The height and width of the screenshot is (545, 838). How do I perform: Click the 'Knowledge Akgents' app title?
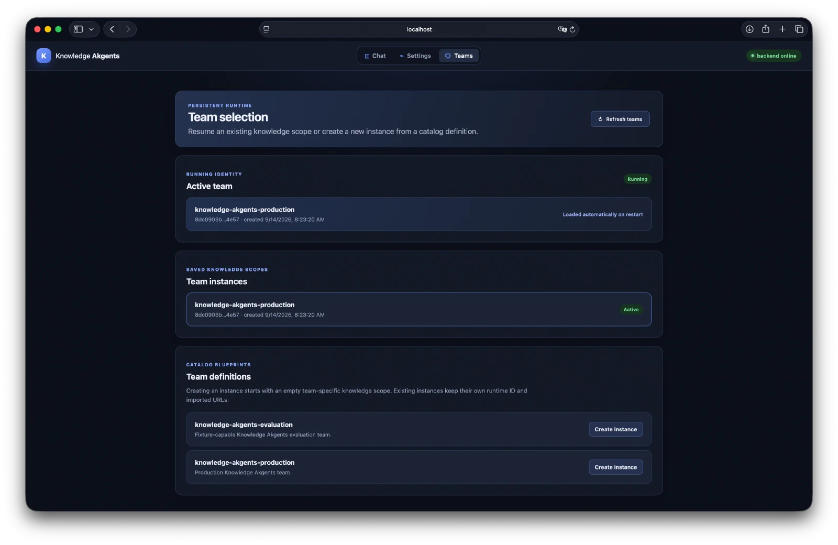click(x=87, y=56)
